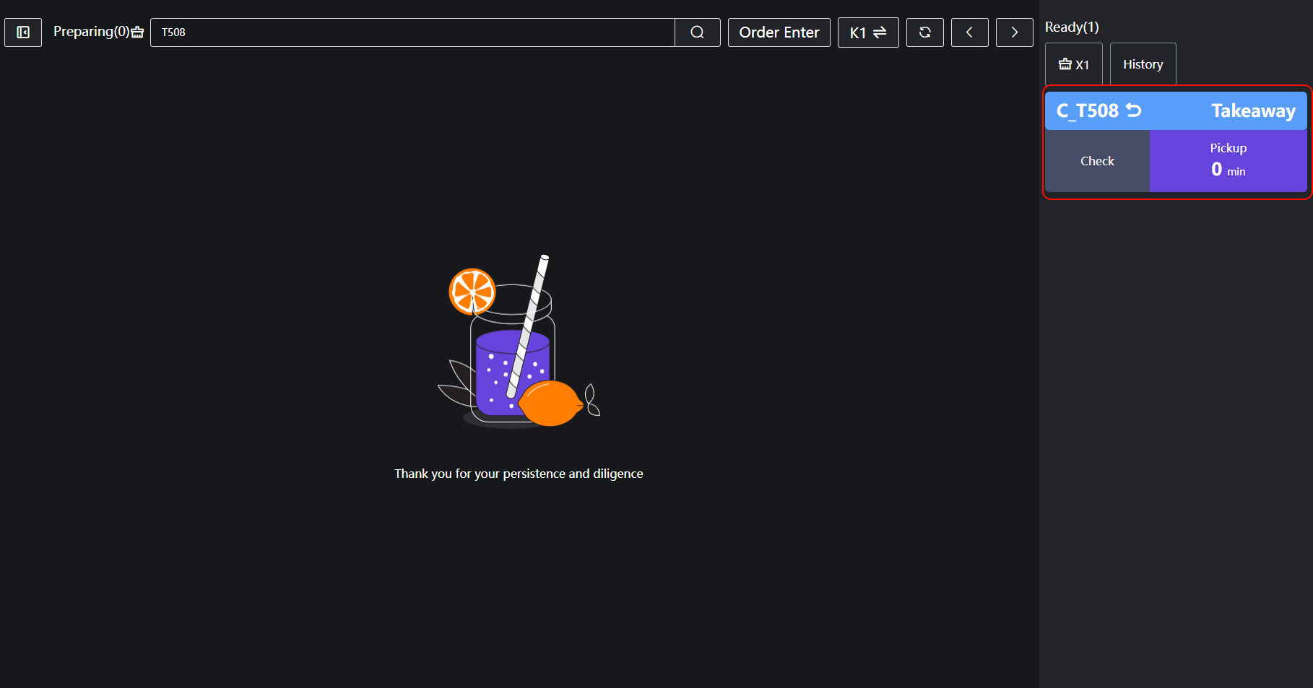Screen dimensions: 1313x688
Task: Click the C_T508 order number
Action: point(1088,110)
